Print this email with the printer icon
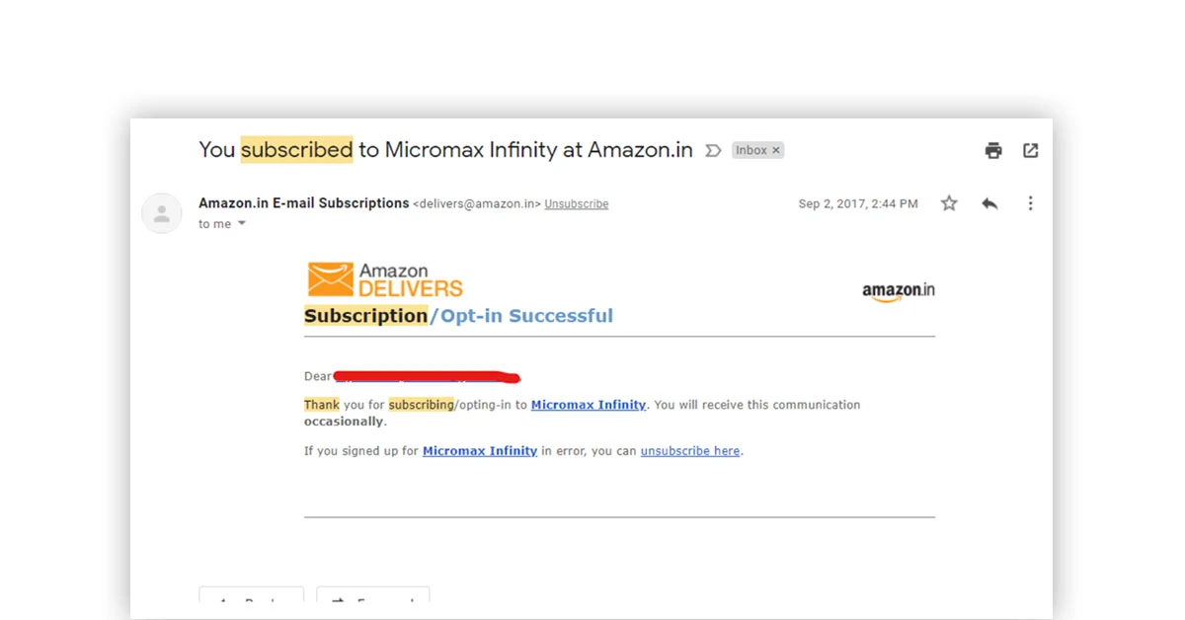 (993, 150)
